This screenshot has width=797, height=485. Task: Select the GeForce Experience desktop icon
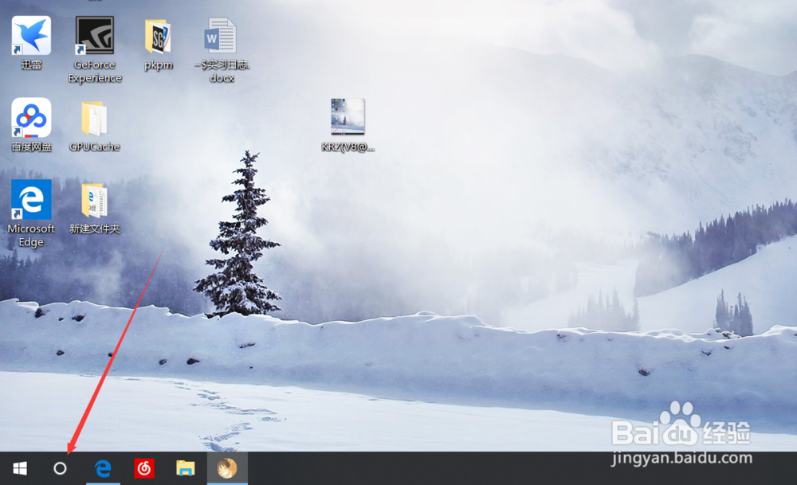click(95, 36)
